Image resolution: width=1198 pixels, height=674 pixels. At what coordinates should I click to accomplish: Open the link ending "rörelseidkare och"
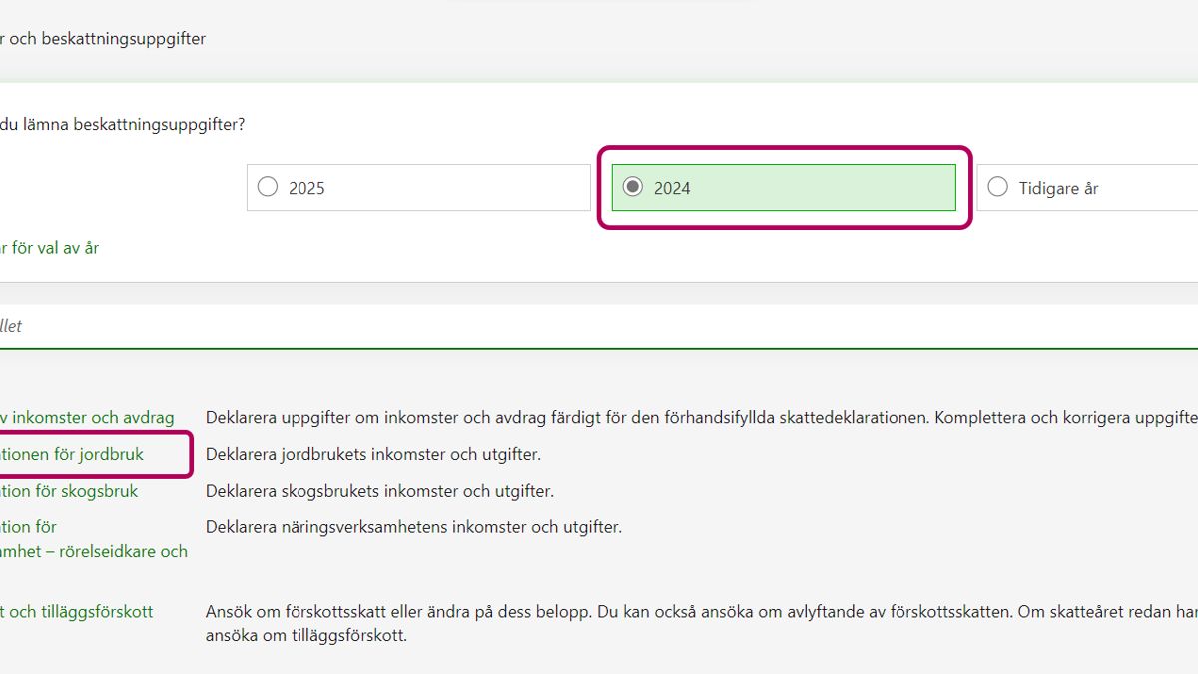point(94,551)
